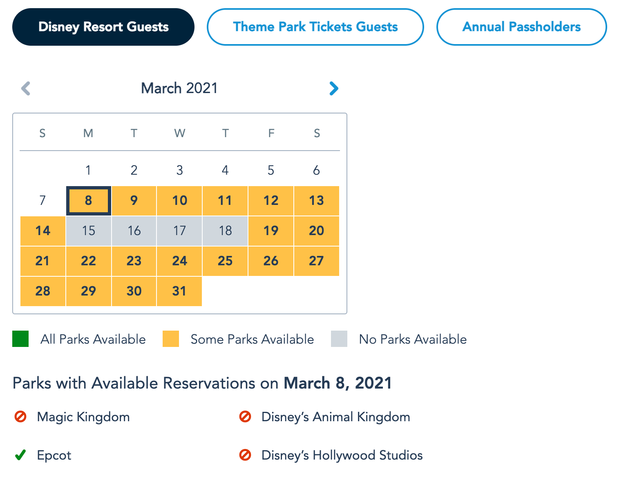This screenshot has width=617, height=480.
Task: Select March 31 date cell
Action: (179, 291)
